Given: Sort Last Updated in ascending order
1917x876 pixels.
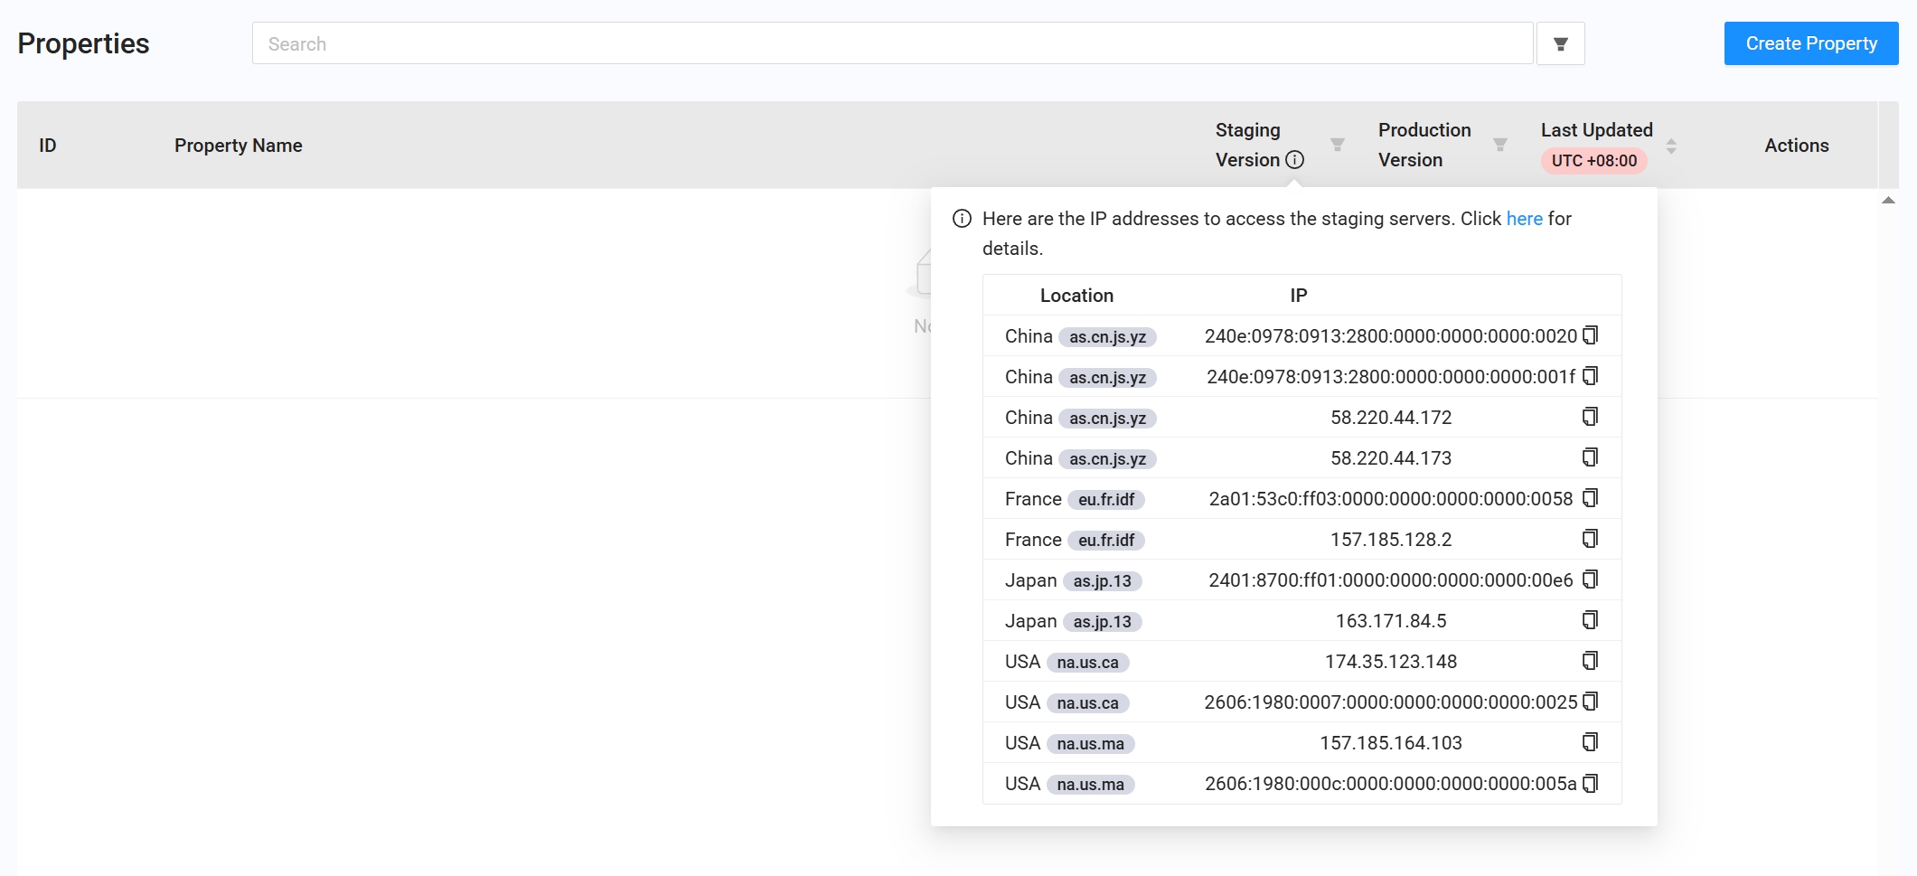Looking at the screenshot, I should click(1671, 140).
